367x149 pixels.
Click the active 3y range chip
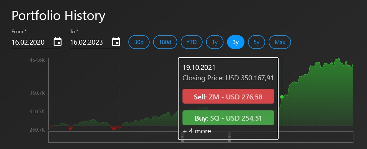coord(235,42)
